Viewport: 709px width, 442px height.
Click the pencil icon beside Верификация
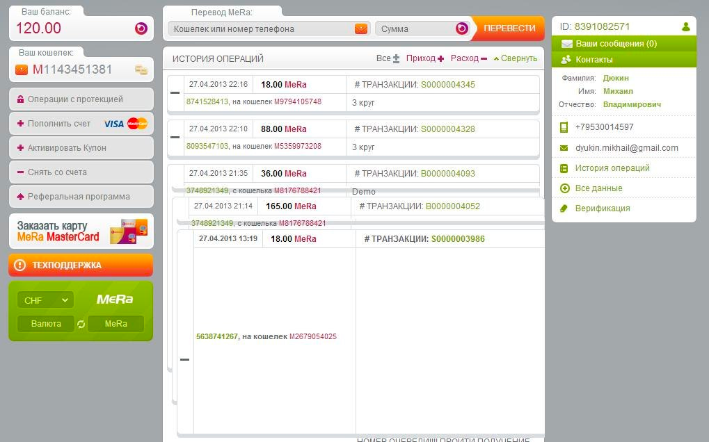[x=564, y=208]
